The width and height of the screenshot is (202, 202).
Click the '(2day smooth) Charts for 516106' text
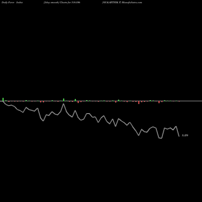pyautogui.click(x=62, y=2)
